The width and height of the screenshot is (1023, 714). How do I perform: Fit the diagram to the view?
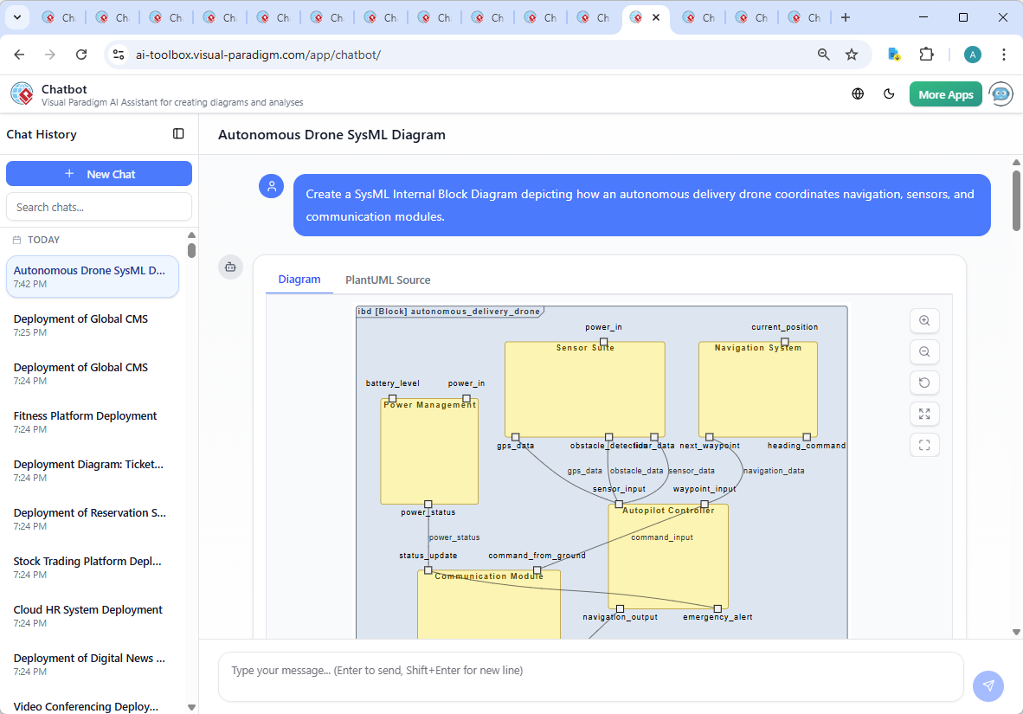point(924,414)
